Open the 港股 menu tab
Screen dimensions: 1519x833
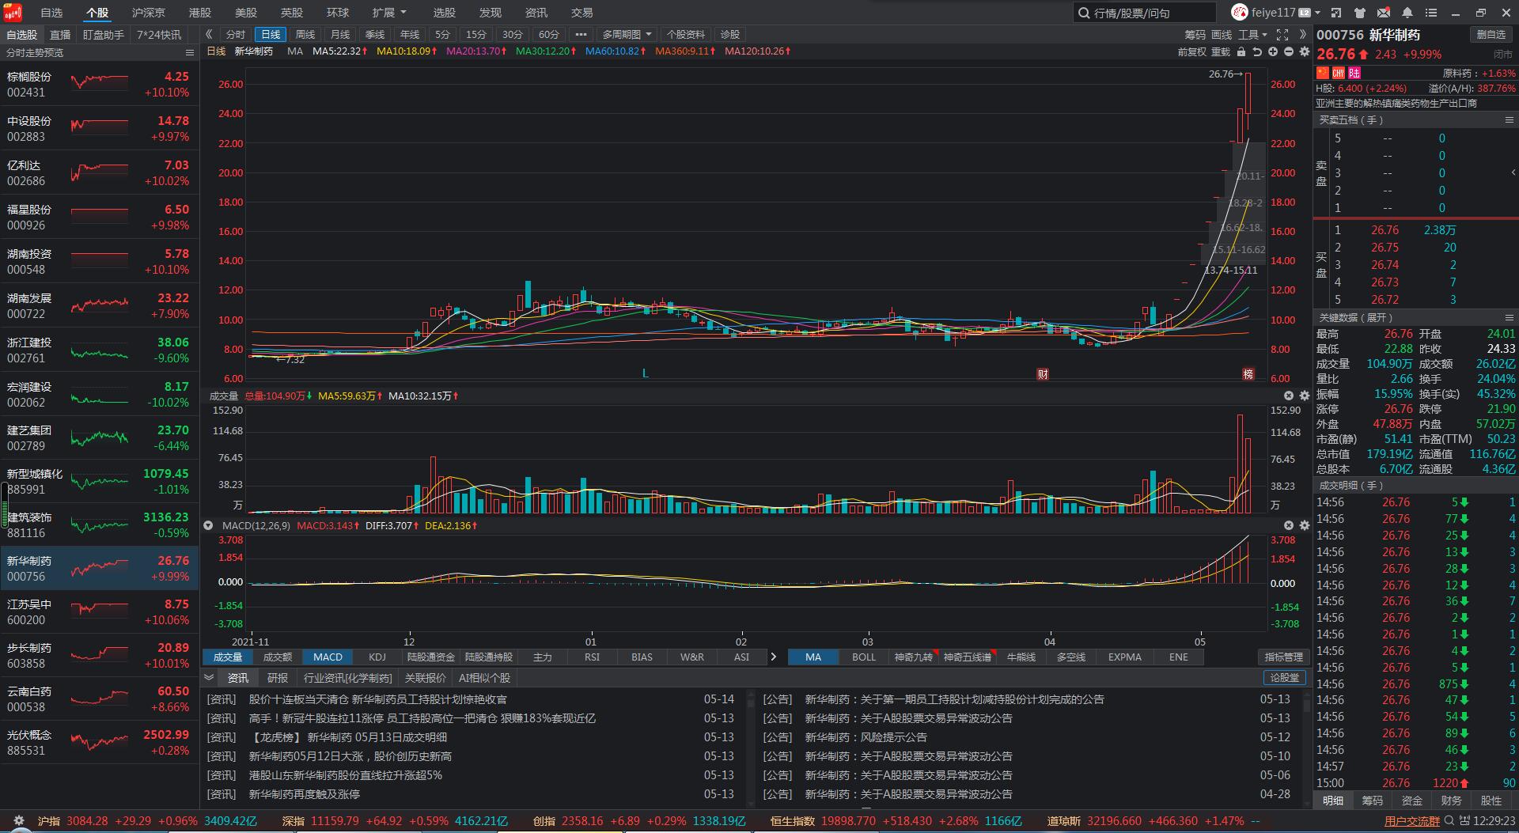pyautogui.click(x=200, y=13)
